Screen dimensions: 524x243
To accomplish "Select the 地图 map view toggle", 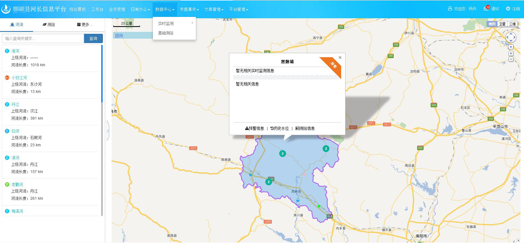I will tap(492, 23).
